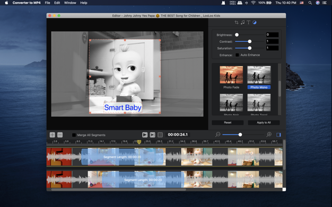Click the red door thumbnail on upper track

pos(59,157)
